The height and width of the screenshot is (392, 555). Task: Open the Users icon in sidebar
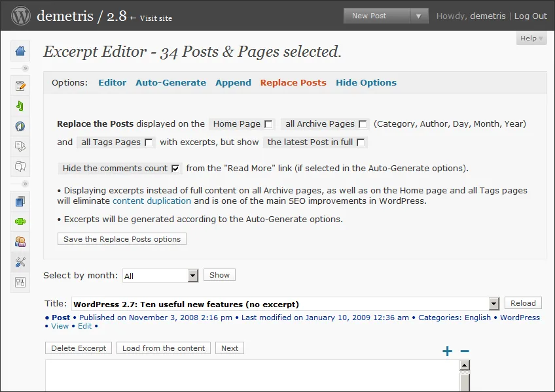20,242
